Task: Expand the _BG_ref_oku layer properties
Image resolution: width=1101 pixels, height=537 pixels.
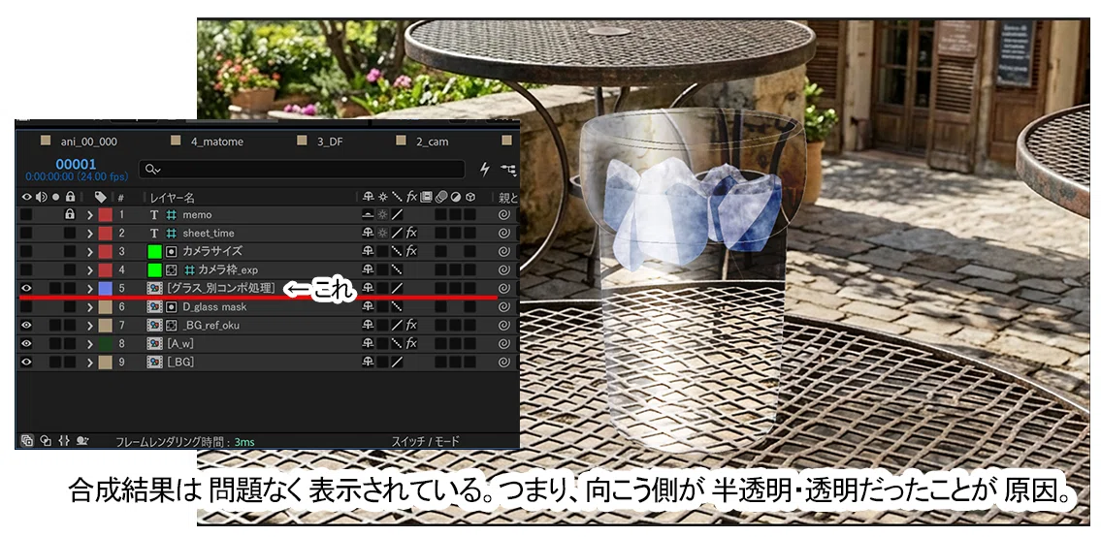Action: pyautogui.click(x=90, y=325)
